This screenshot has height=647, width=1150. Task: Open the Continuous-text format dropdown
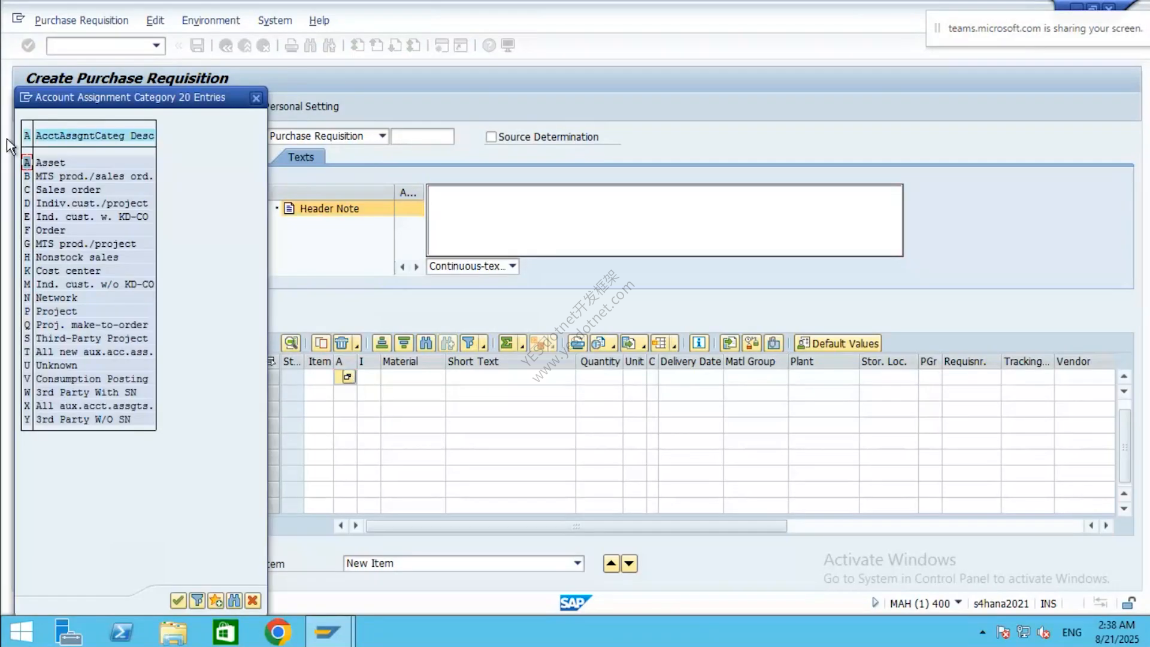click(x=513, y=267)
